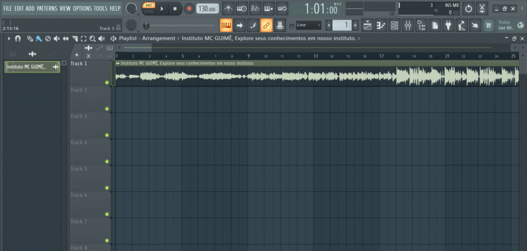The width and height of the screenshot is (527, 251).
Task: Add a new pattern with plus button
Action: 355,25
